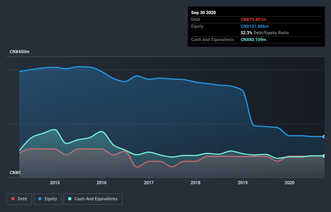Click the teal Cash legend dot

(x=70, y=199)
